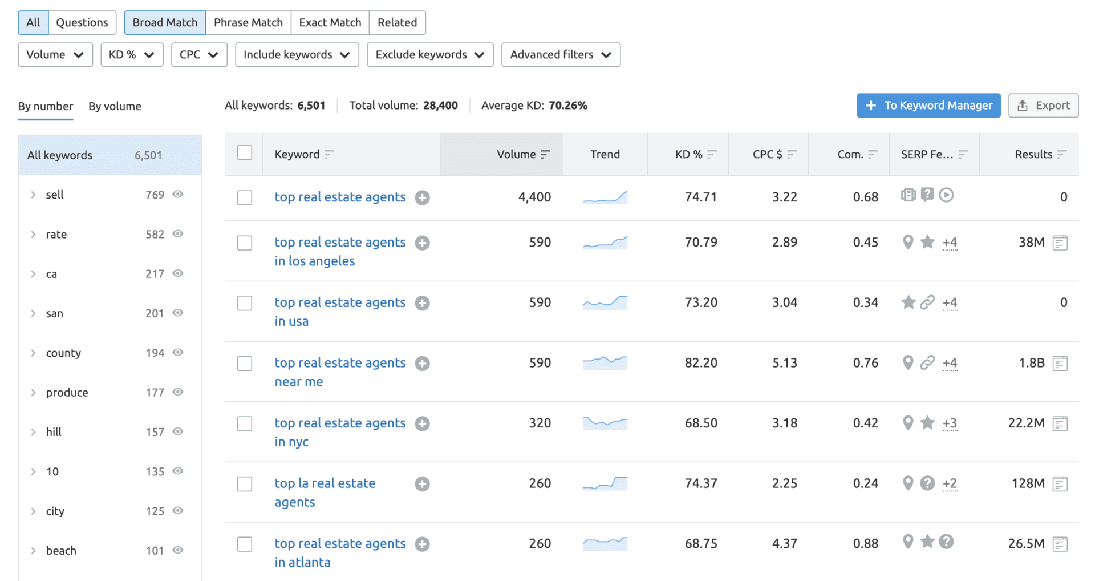
Task: Open the Advanced filters dropdown
Action: [x=561, y=55]
